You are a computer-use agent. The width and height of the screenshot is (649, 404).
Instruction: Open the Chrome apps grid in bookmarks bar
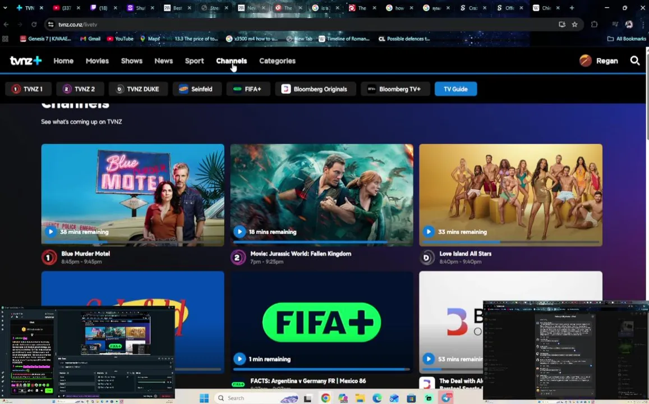(6, 39)
